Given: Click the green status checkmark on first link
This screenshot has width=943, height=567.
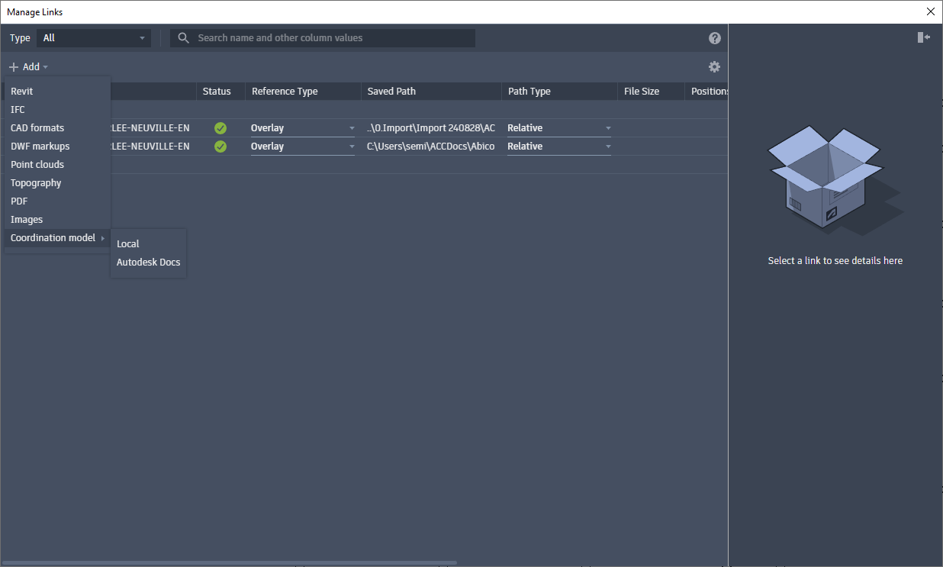Looking at the screenshot, I should tap(220, 127).
